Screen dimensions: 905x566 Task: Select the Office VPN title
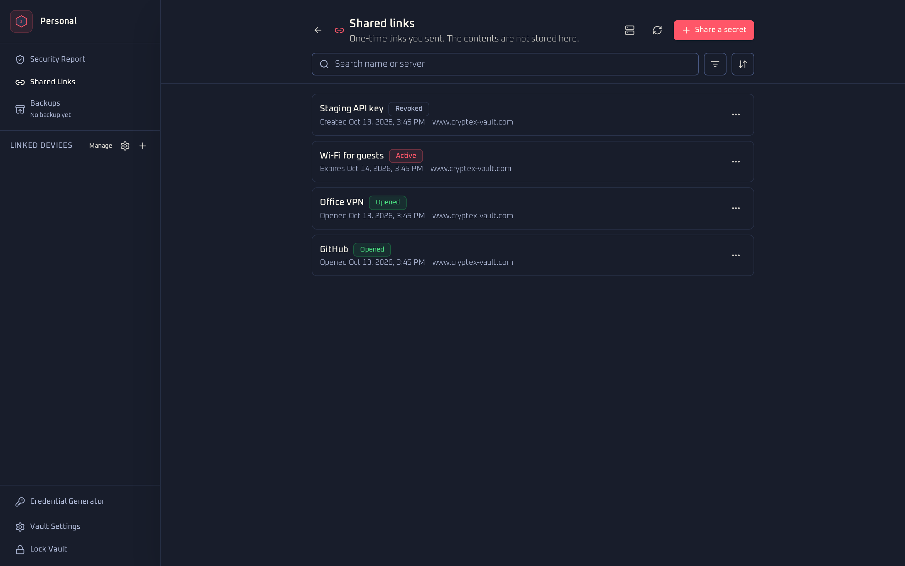pyautogui.click(x=342, y=202)
